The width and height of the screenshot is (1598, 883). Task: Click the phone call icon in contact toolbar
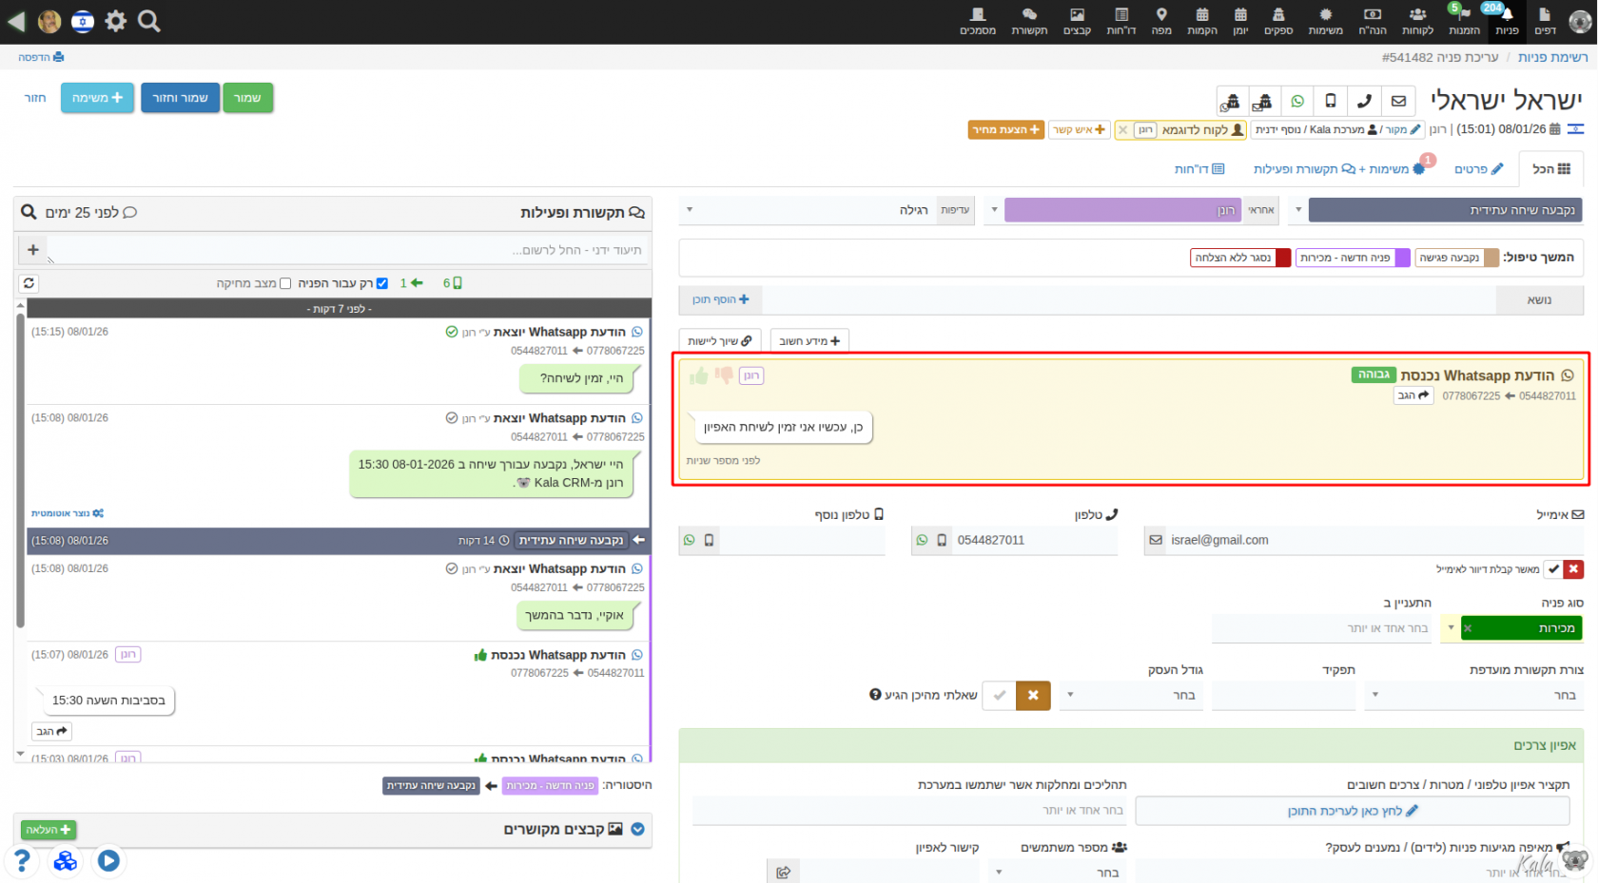[x=1364, y=101]
